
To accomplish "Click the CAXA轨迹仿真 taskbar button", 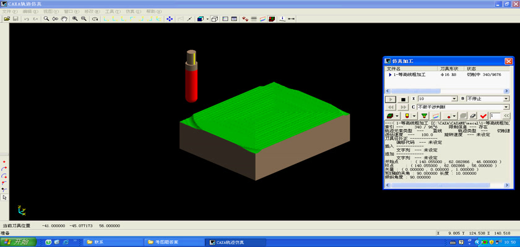I will (x=235, y=242).
